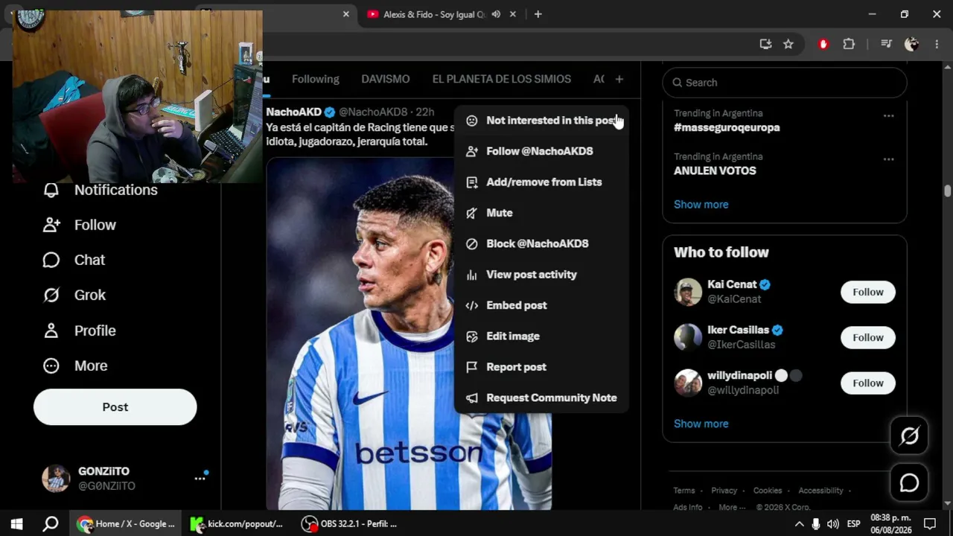This screenshot has height=536, width=953.
Task: Open the Follow people icon in sidebar
Action: [51, 225]
